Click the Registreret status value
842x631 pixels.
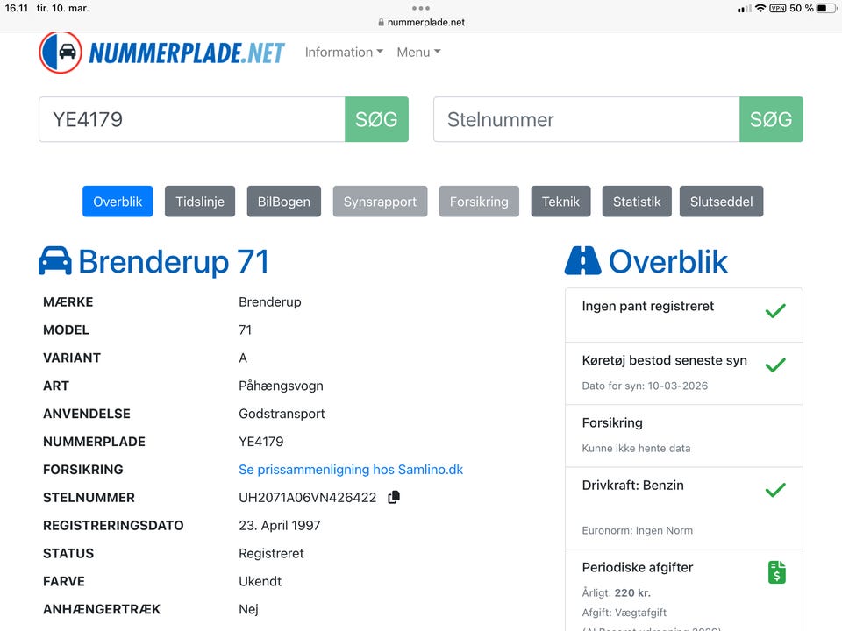271,553
